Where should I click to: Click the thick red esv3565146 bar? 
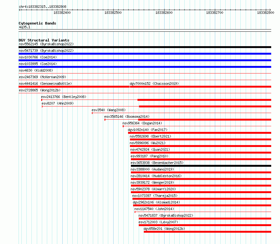click(x=204, y=120)
